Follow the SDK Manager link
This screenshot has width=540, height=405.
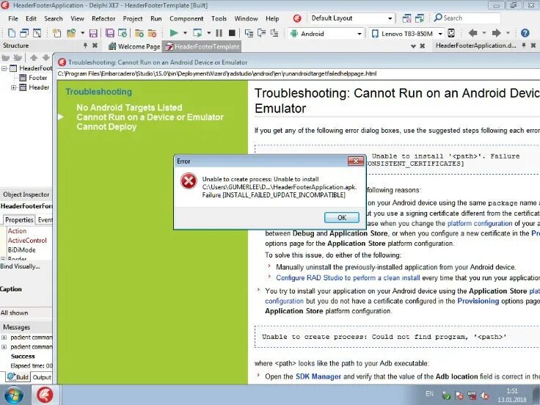(318, 377)
